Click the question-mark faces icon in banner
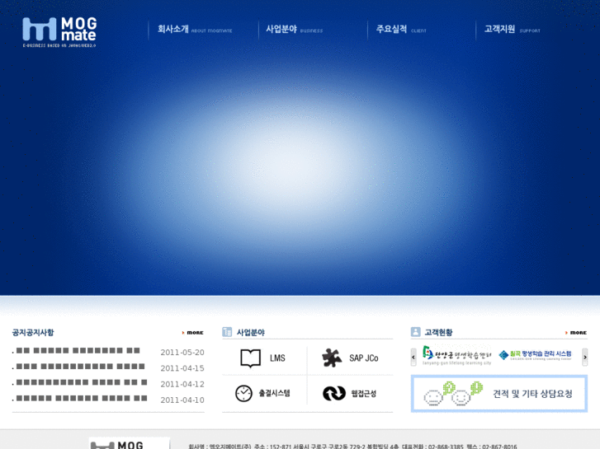The width and height of the screenshot is (600, 449). (453, 394)
